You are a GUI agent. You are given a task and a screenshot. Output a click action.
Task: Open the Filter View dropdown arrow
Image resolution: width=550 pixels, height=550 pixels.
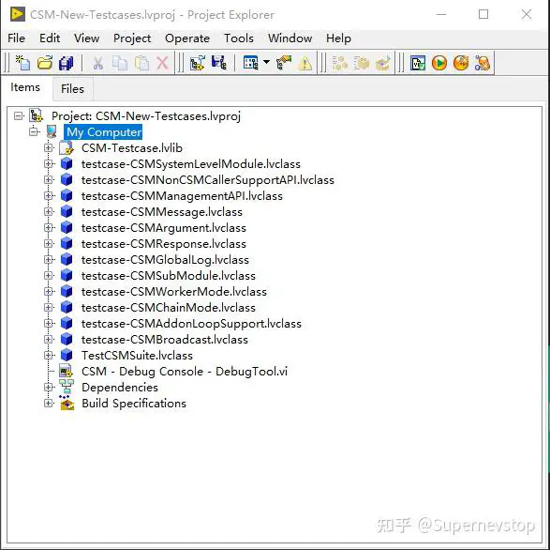click(267, 62)
